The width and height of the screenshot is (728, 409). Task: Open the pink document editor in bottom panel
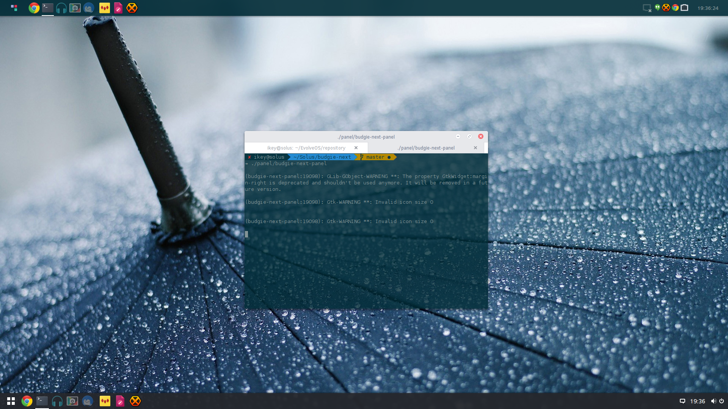click(x=120, y=401)
